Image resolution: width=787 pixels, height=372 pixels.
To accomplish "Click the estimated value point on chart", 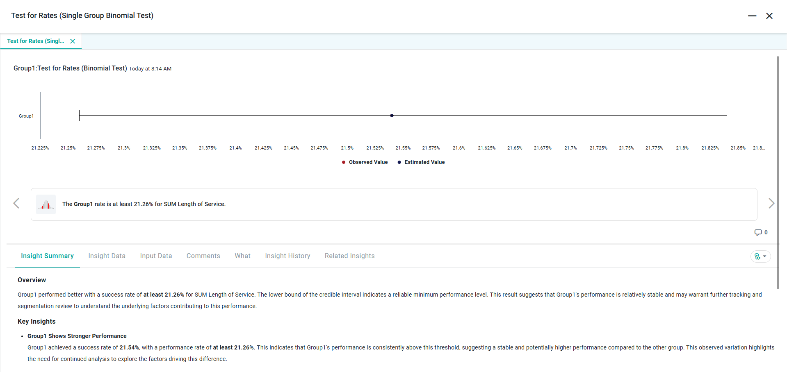I will 392,116.
